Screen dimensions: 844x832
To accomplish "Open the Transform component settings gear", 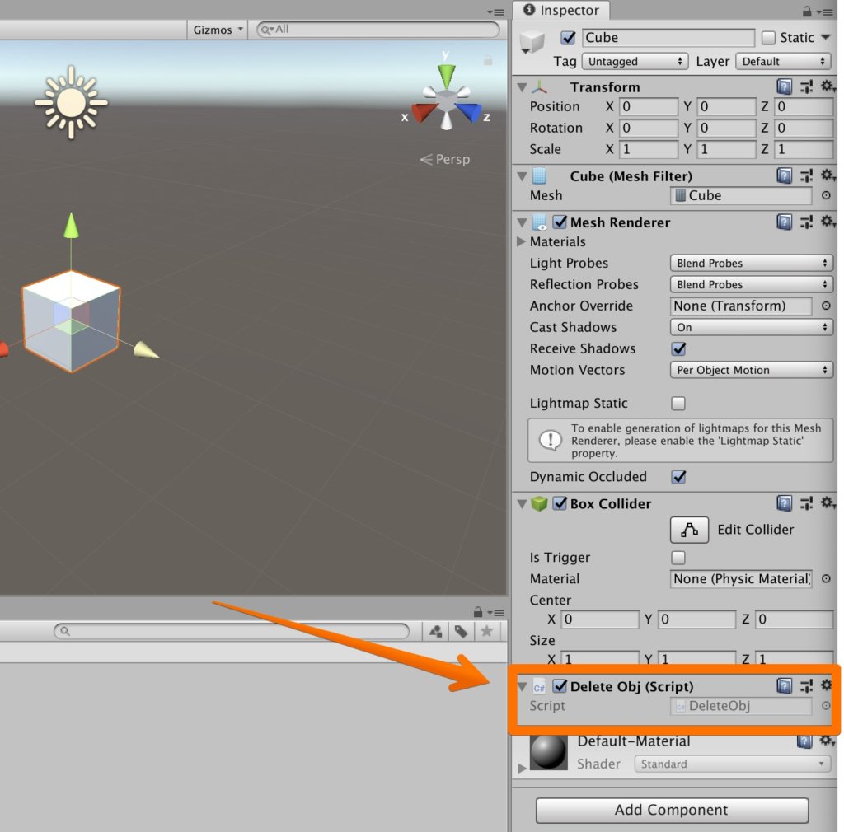I will [x=828, y=86].
